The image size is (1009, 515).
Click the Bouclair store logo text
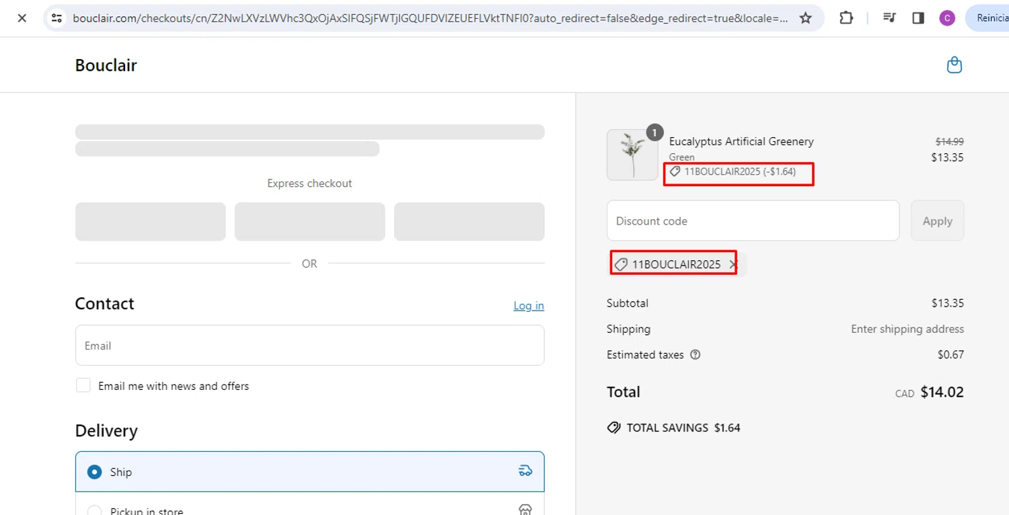[x=106, y=65]
